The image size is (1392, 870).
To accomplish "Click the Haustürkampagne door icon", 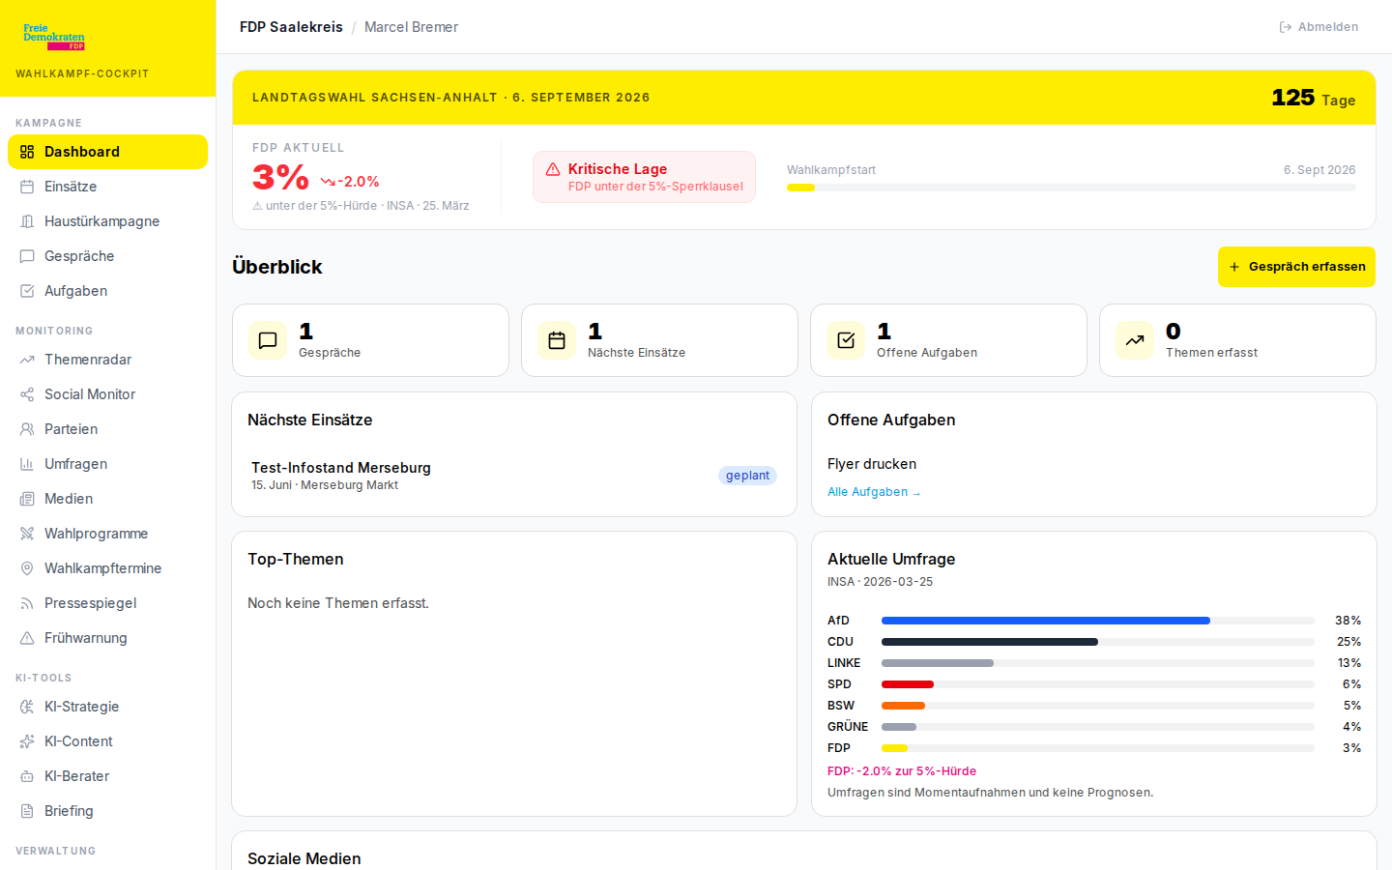I will [x=27, y=221].
